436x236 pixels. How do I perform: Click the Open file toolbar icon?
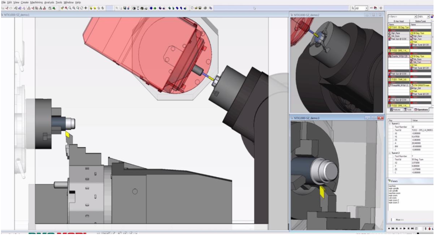click(x=195, y=8)
